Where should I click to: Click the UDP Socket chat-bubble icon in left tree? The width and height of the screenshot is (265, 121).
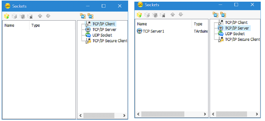(88, 35)
